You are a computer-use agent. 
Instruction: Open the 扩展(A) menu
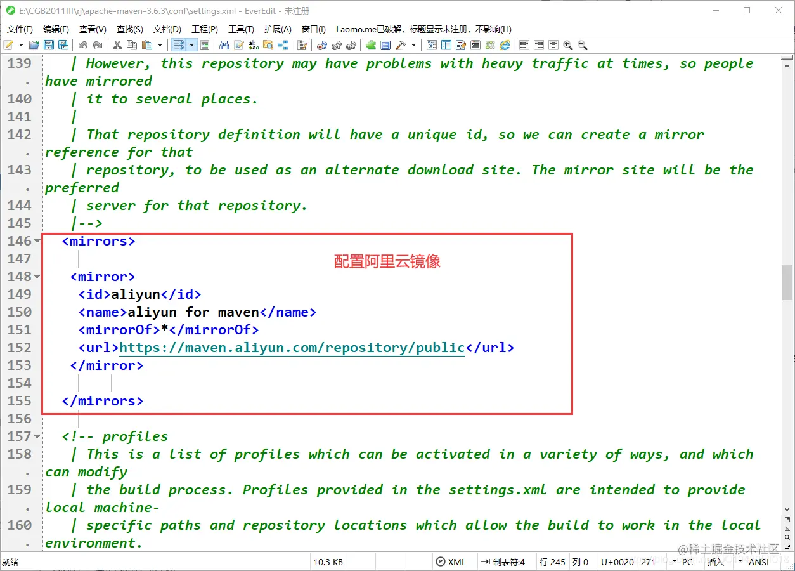click(x=278, y=29)
